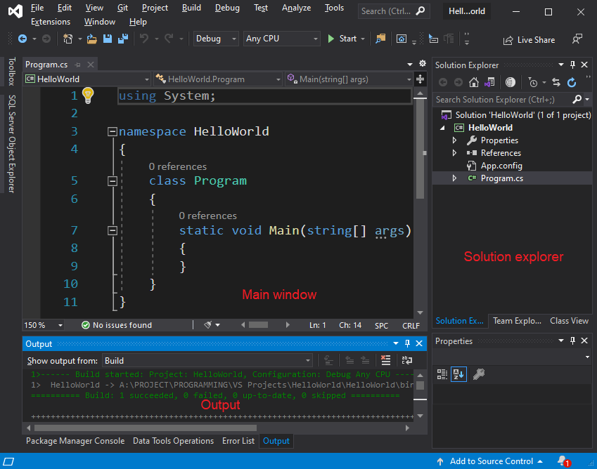Switch to the Error List tab
Screen dimensions: 597x469
coord(238,441)
